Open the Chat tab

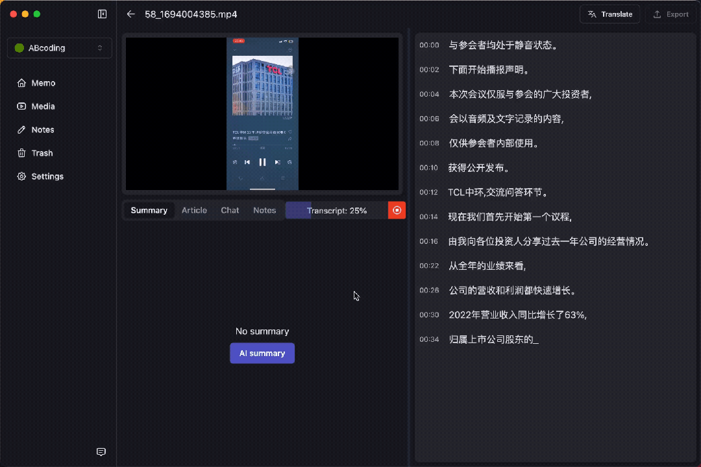(230, 210)
